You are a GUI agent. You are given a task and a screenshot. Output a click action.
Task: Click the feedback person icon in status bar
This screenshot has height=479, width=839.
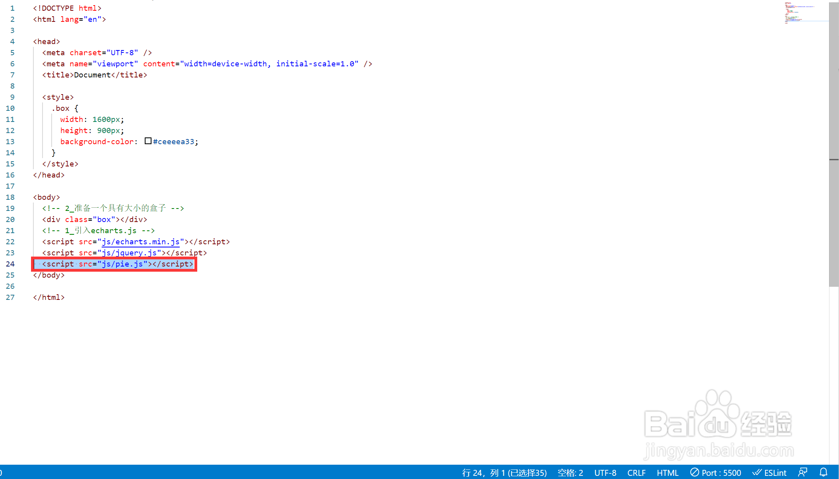(x=802, y=472)
